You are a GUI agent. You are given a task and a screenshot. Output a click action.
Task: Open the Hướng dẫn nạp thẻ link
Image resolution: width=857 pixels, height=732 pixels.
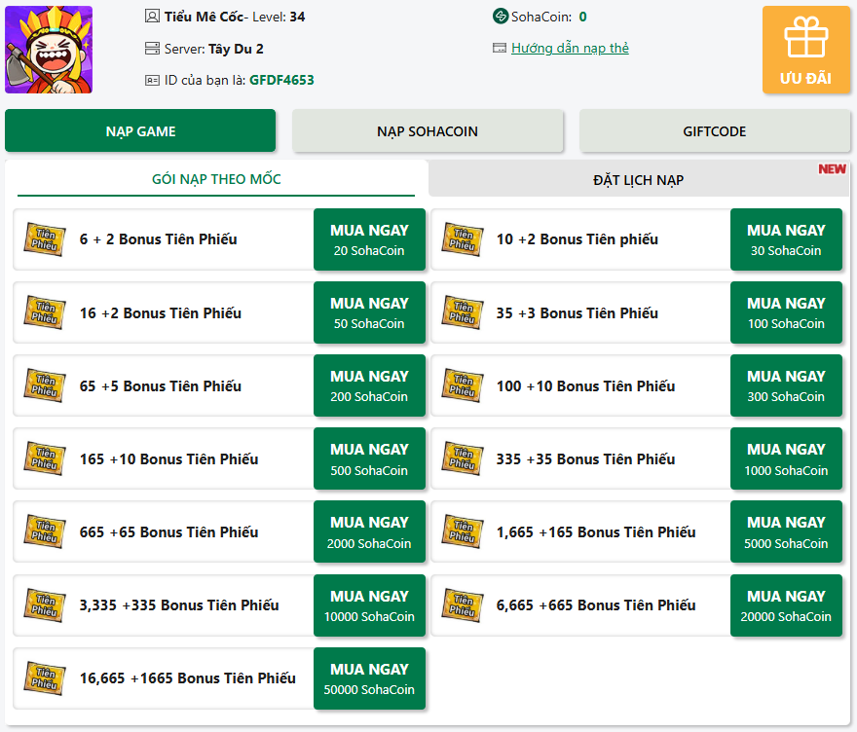[x=570, y=48]
